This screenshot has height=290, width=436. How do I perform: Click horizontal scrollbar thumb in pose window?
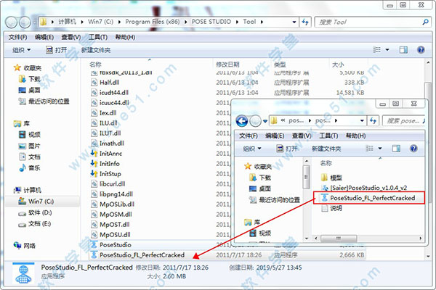339,239
